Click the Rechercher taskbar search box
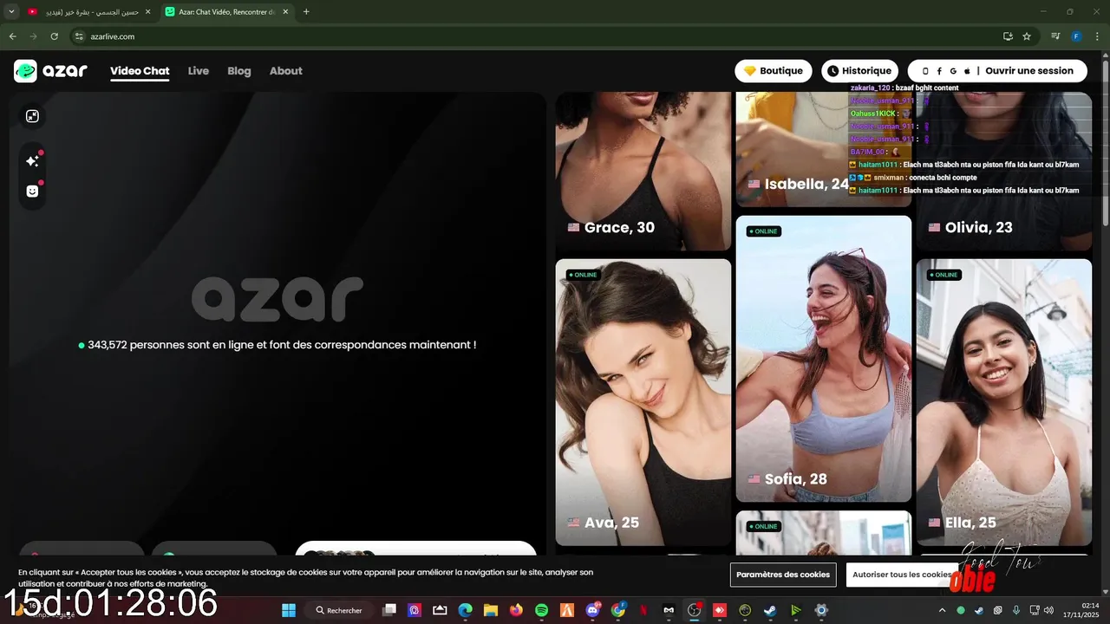1110x624 pixels. (339, 610)
